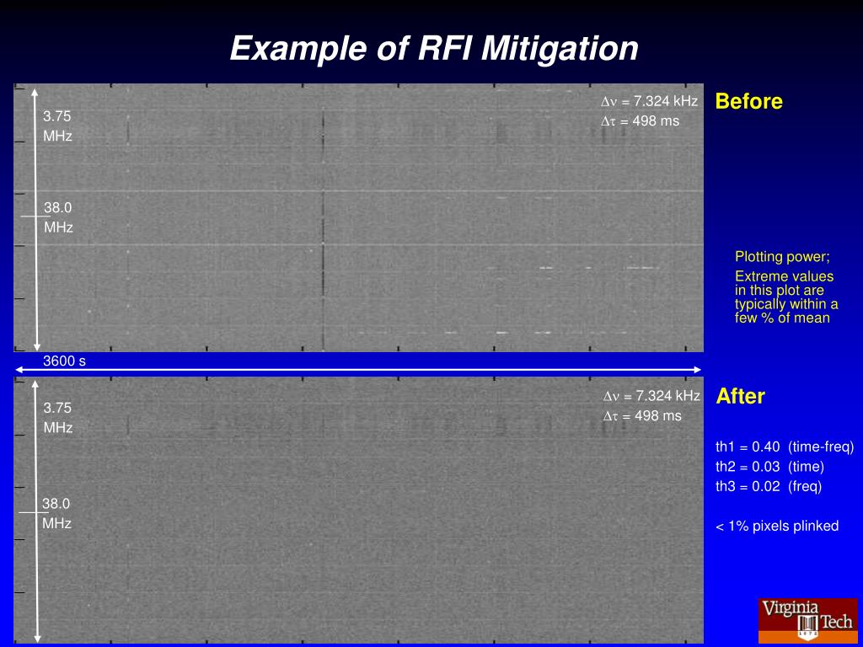This screenshot has height=647, width=863.
Task: Select 'th1 = 0.40 (time-freq)' threshold line
Action: (785, 447)
